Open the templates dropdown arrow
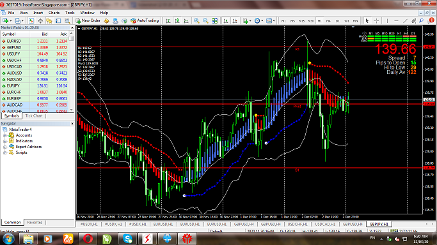 point(274,21)
